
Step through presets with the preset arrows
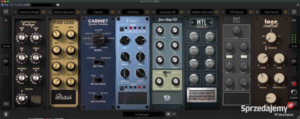(x=162, y=114)
